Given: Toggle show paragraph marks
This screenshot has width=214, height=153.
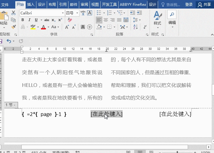Looking at the screenshot, I should (x=145, y=27).
